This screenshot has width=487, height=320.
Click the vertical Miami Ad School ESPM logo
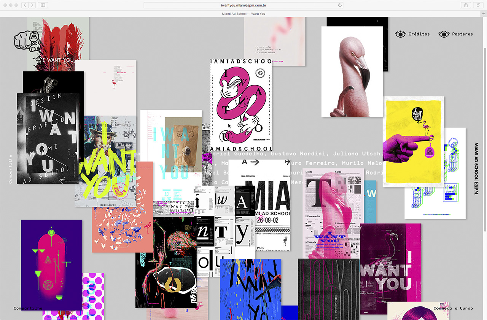tap(476, 169)
